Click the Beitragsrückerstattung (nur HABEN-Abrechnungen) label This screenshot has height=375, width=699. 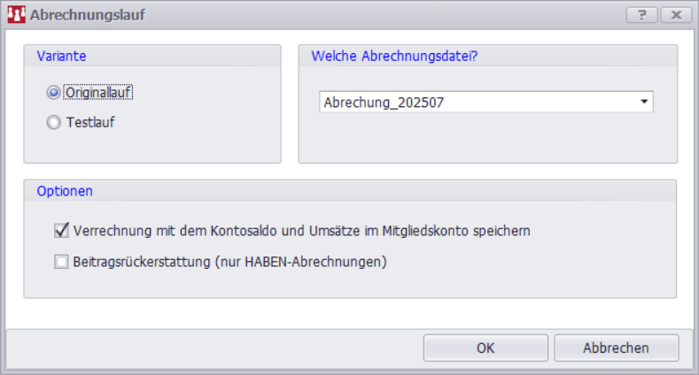pos(232,262)
